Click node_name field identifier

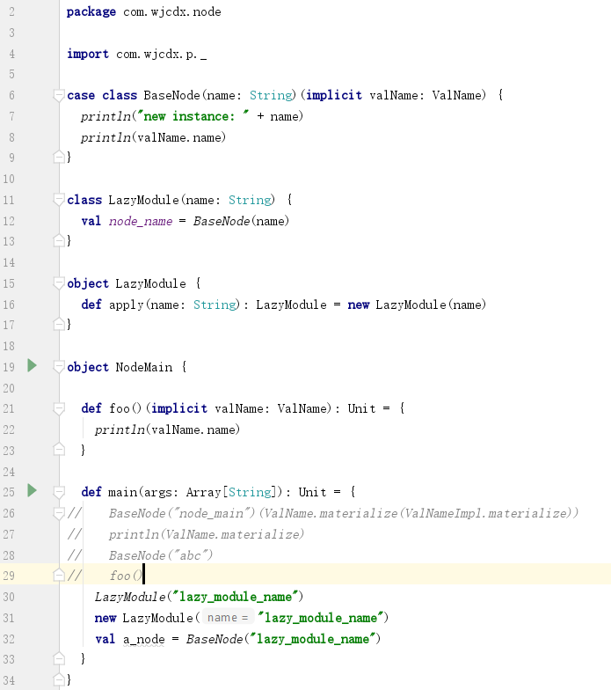(x=141, y=221)
